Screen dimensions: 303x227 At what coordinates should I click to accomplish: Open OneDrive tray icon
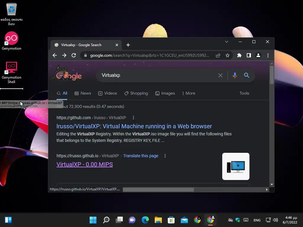tap(230, 220)
